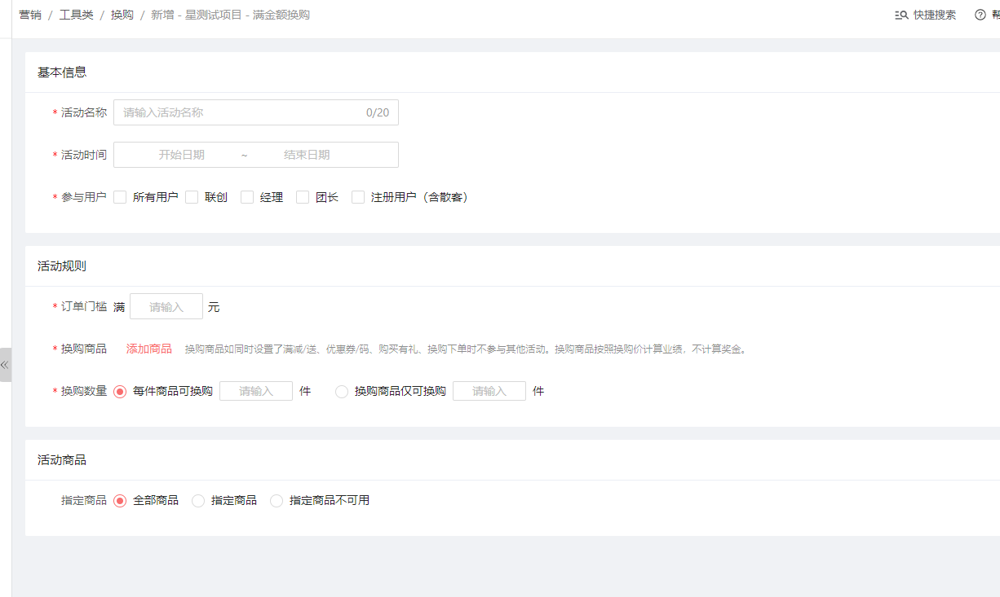Click the 添加商品 link
The image size is (1000, 597).
tap(148, 349)
